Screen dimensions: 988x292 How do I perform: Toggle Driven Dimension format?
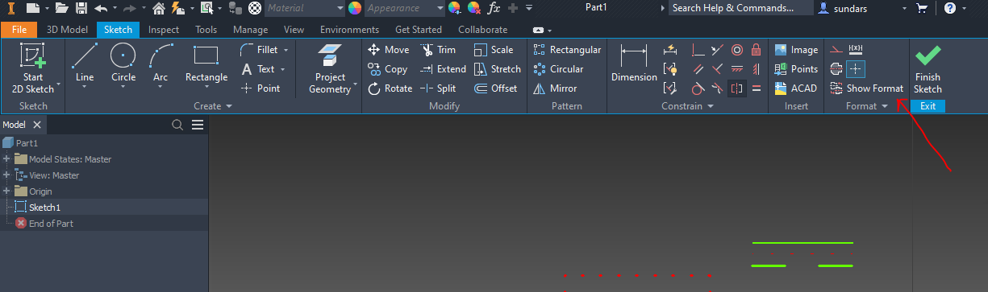(856, 50)
